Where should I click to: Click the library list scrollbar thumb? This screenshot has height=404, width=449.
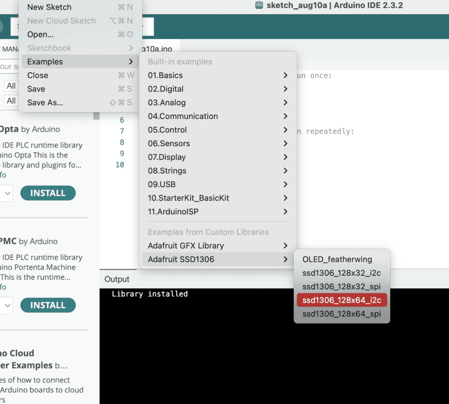pos(96,115)
